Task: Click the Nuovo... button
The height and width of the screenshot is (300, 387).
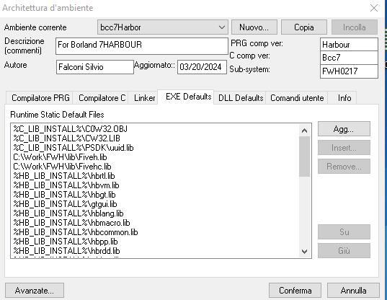Action: coord(254,27)
